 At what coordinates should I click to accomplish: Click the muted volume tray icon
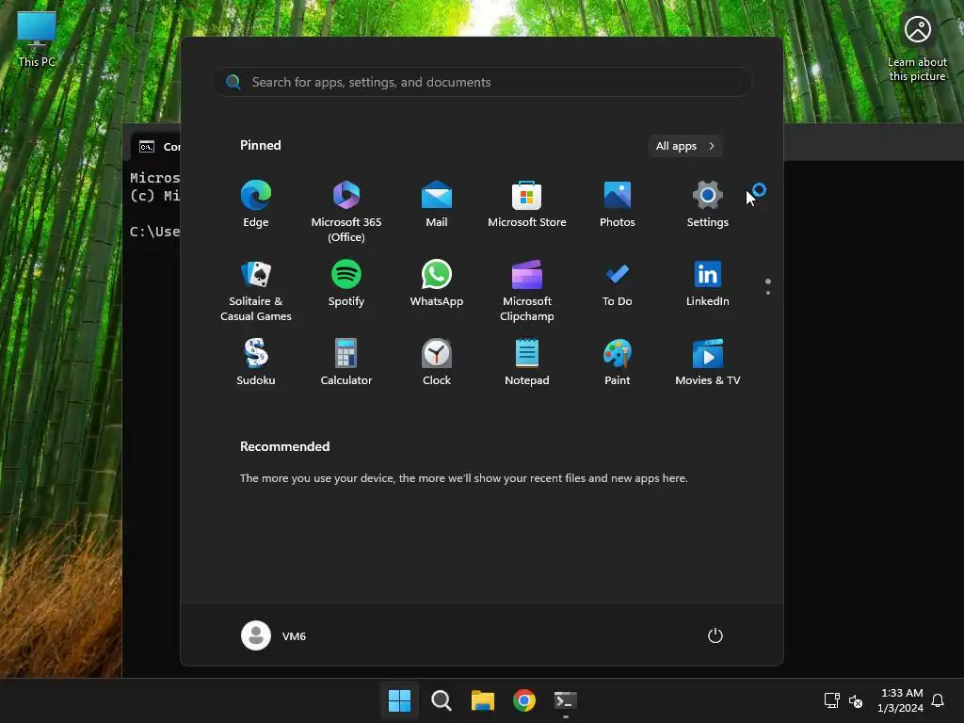click(855, 700)
